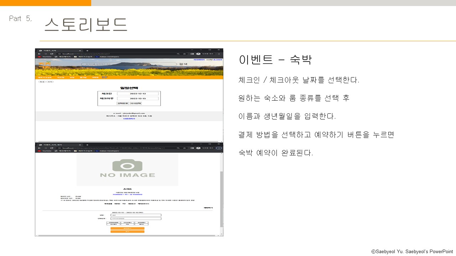Click the 숙박 pill button below navigation

(50, 82)
